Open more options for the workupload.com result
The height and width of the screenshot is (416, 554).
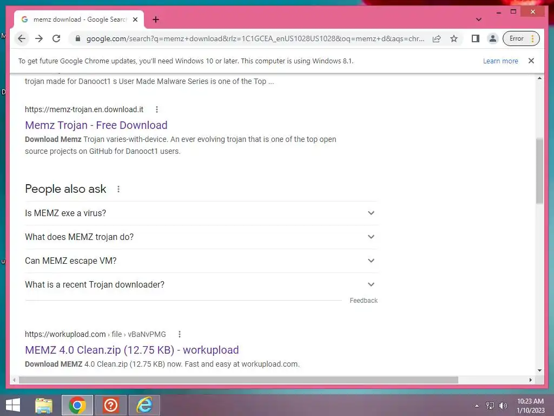click(180, 334)
